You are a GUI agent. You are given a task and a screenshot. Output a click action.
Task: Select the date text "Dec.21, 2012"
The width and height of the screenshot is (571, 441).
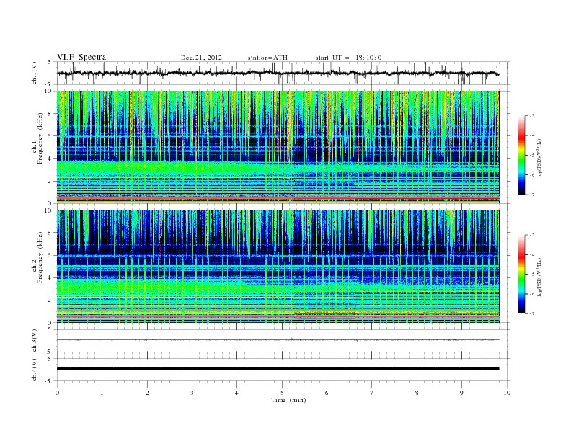(x=201, y=58)
